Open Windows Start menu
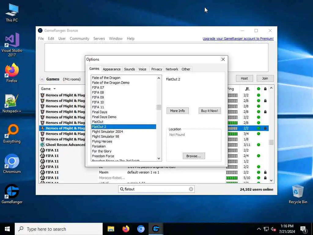 tap(7, 229)
